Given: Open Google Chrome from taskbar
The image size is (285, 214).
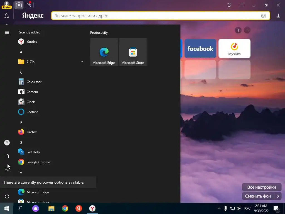Looking at the screenshot, I should pyautogui.click(x=65, y=208).
